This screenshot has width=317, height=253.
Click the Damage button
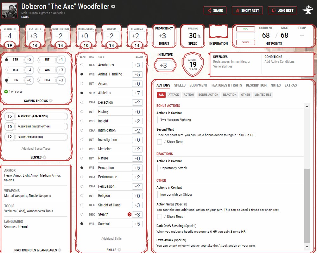[245, 42]
